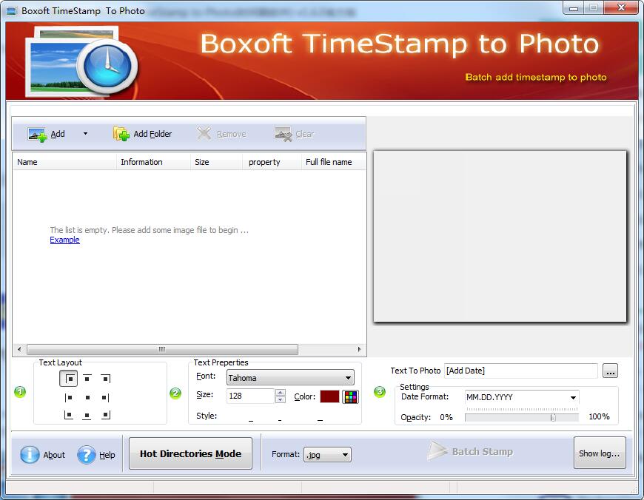The image size is (644, 500).
Task: Click the Batch Stamp button
Action: (470, 452)
